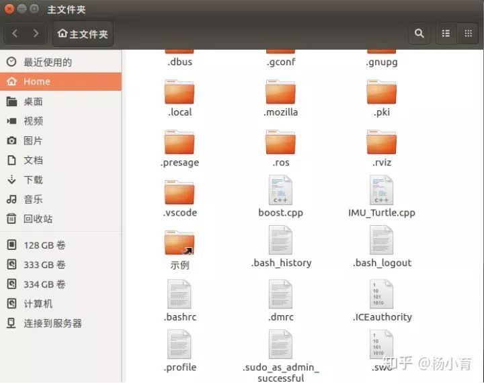Select 桌面 in the sidebar
The width and height of the screenshot is (484, 383).
click(x=33, y=101)
